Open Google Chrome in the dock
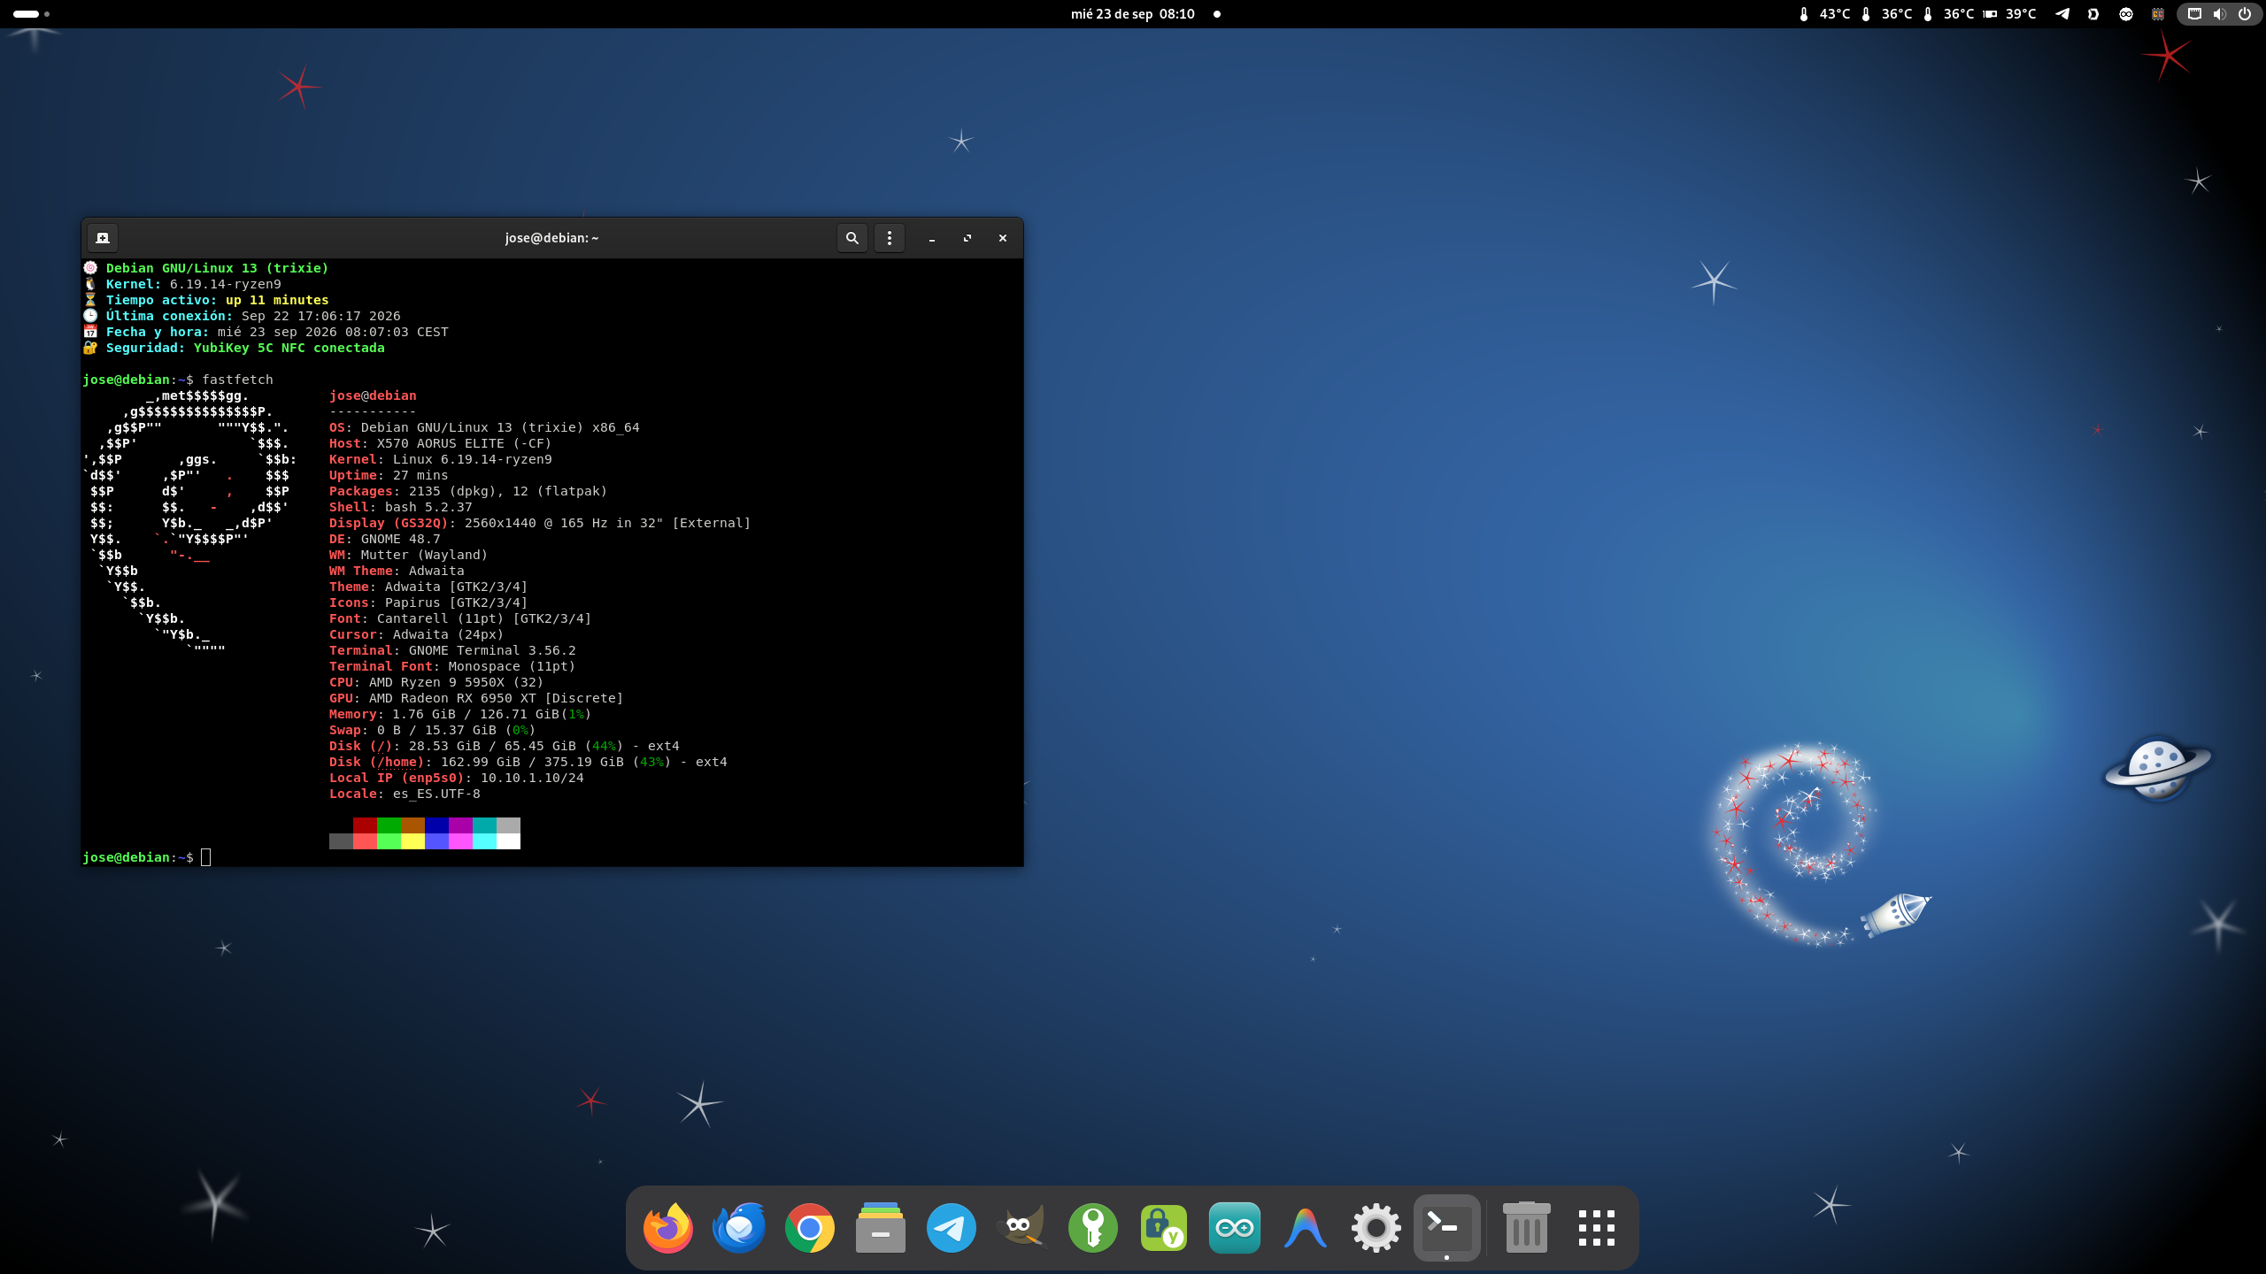 click(809, 1228)
